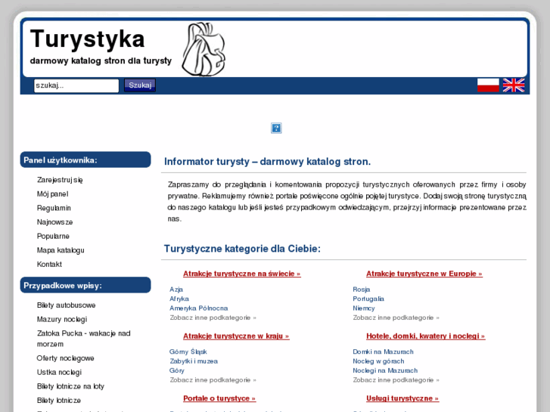Select Górny Śląsk subcategory
550x412 pixels.
188,352
